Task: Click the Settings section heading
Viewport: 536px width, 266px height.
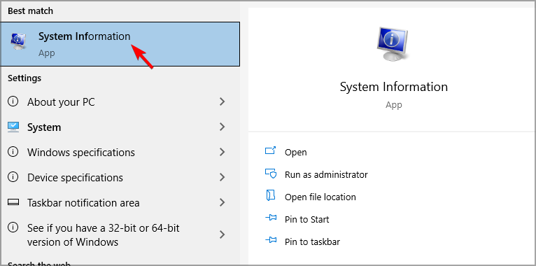Action: pyautogui.click(x=24, y=78)
